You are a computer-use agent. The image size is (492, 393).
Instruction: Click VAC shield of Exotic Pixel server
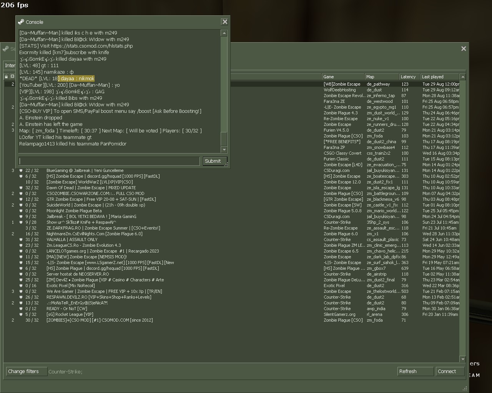(x=21, y=286)
